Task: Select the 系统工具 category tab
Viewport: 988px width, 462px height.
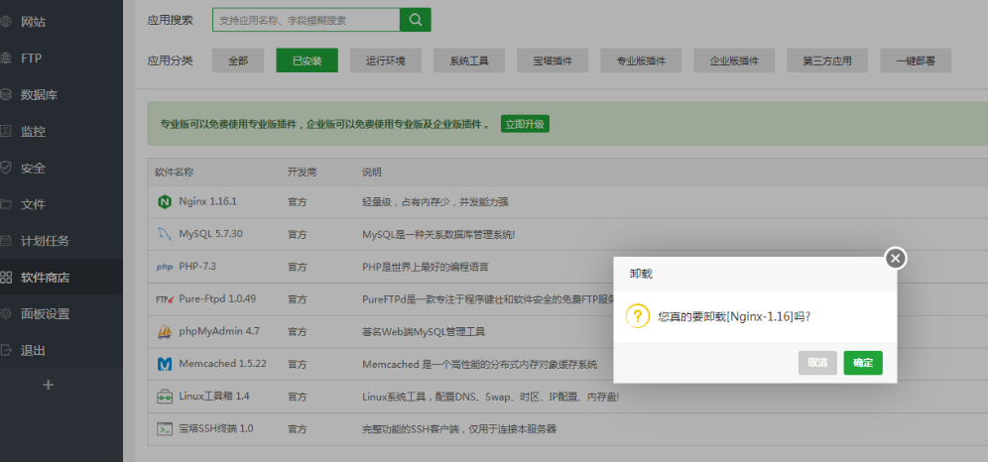Action: (469, 60)
